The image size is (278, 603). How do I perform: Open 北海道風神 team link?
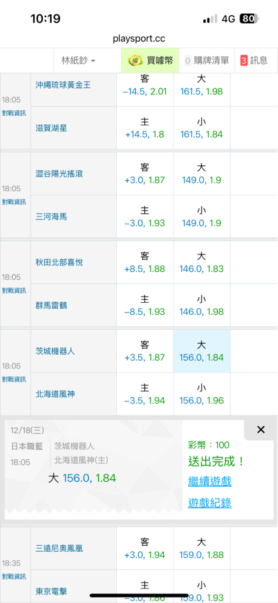coord(55,394)
